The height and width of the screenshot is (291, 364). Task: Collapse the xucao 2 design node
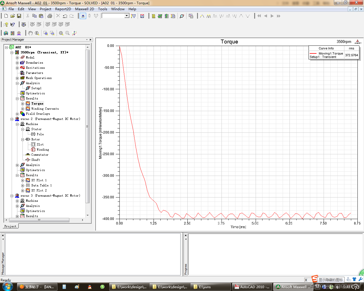tap(12, 119)
